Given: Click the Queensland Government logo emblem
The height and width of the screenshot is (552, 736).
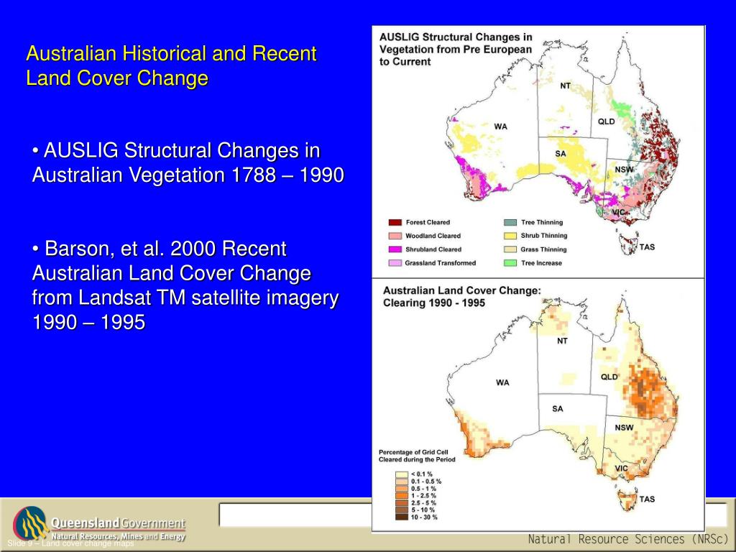Looking at the screenshot, I should pyautogui.click(x=30, y=523).
